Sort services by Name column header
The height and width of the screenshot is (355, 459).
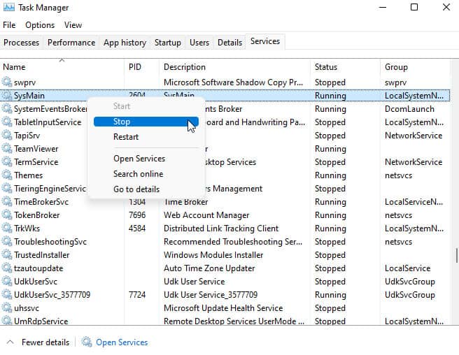(x=14, y=67)
